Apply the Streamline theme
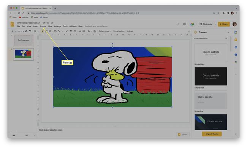The image size is (247, 148). pyautogui.click(x=211, y=100)
